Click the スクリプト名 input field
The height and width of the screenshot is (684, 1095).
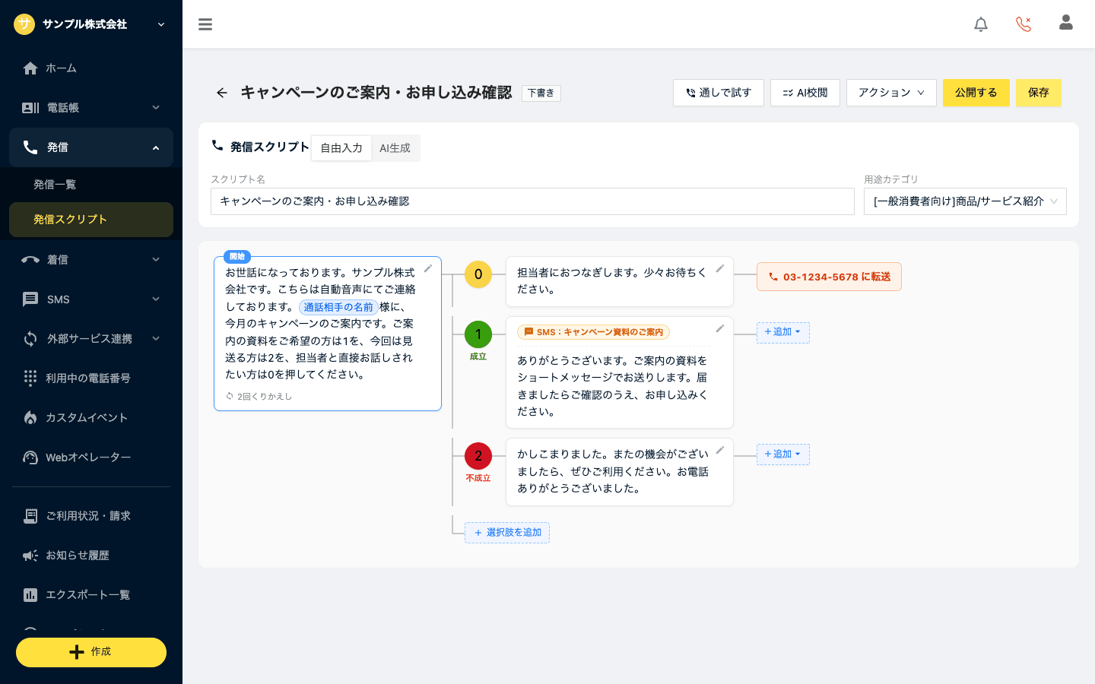(532, 201)
